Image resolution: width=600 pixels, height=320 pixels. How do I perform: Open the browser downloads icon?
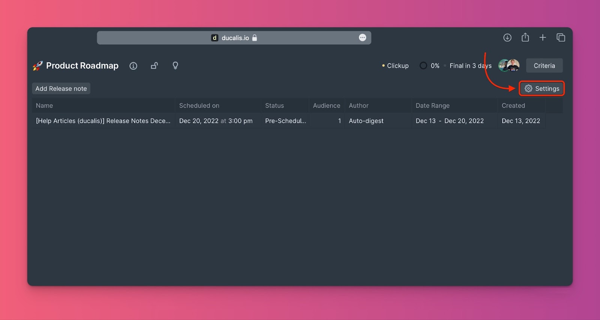pos(507,37)
